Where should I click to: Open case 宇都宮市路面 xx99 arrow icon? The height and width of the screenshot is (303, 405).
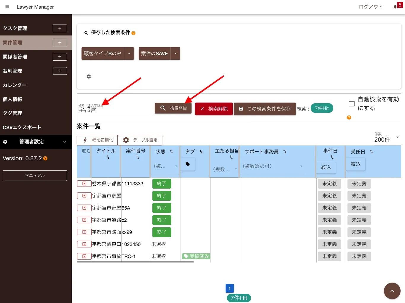84,232
